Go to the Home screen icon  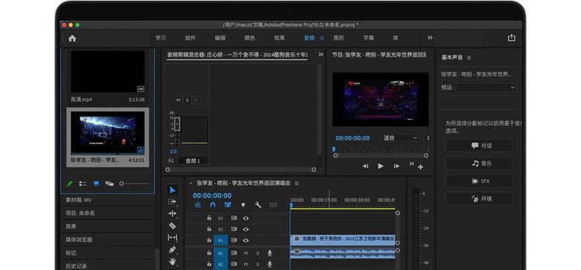72,38
